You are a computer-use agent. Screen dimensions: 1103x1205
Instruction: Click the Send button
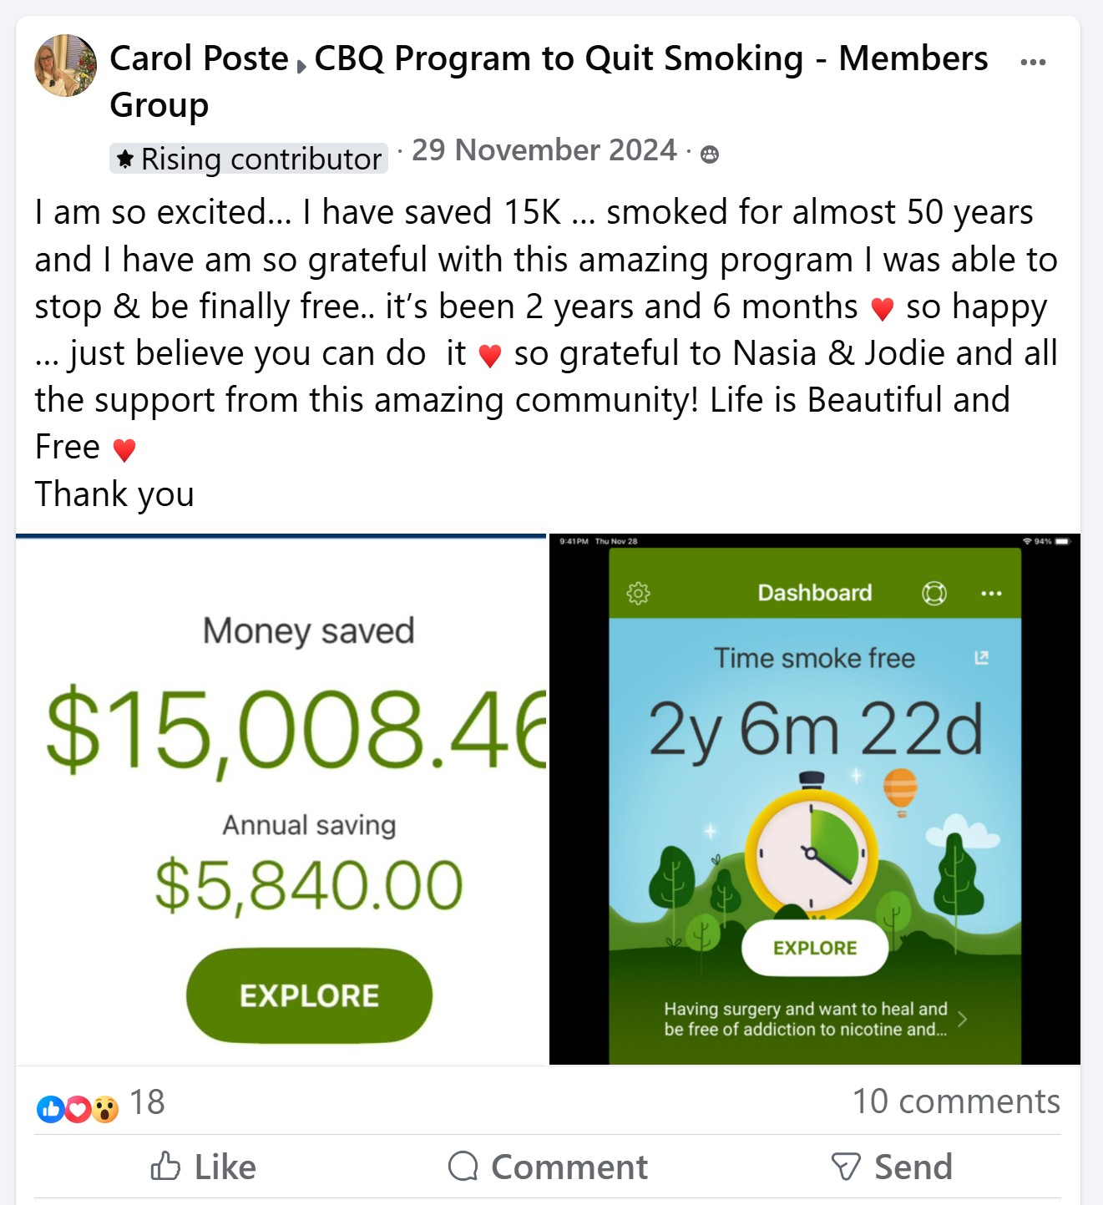893,1167
